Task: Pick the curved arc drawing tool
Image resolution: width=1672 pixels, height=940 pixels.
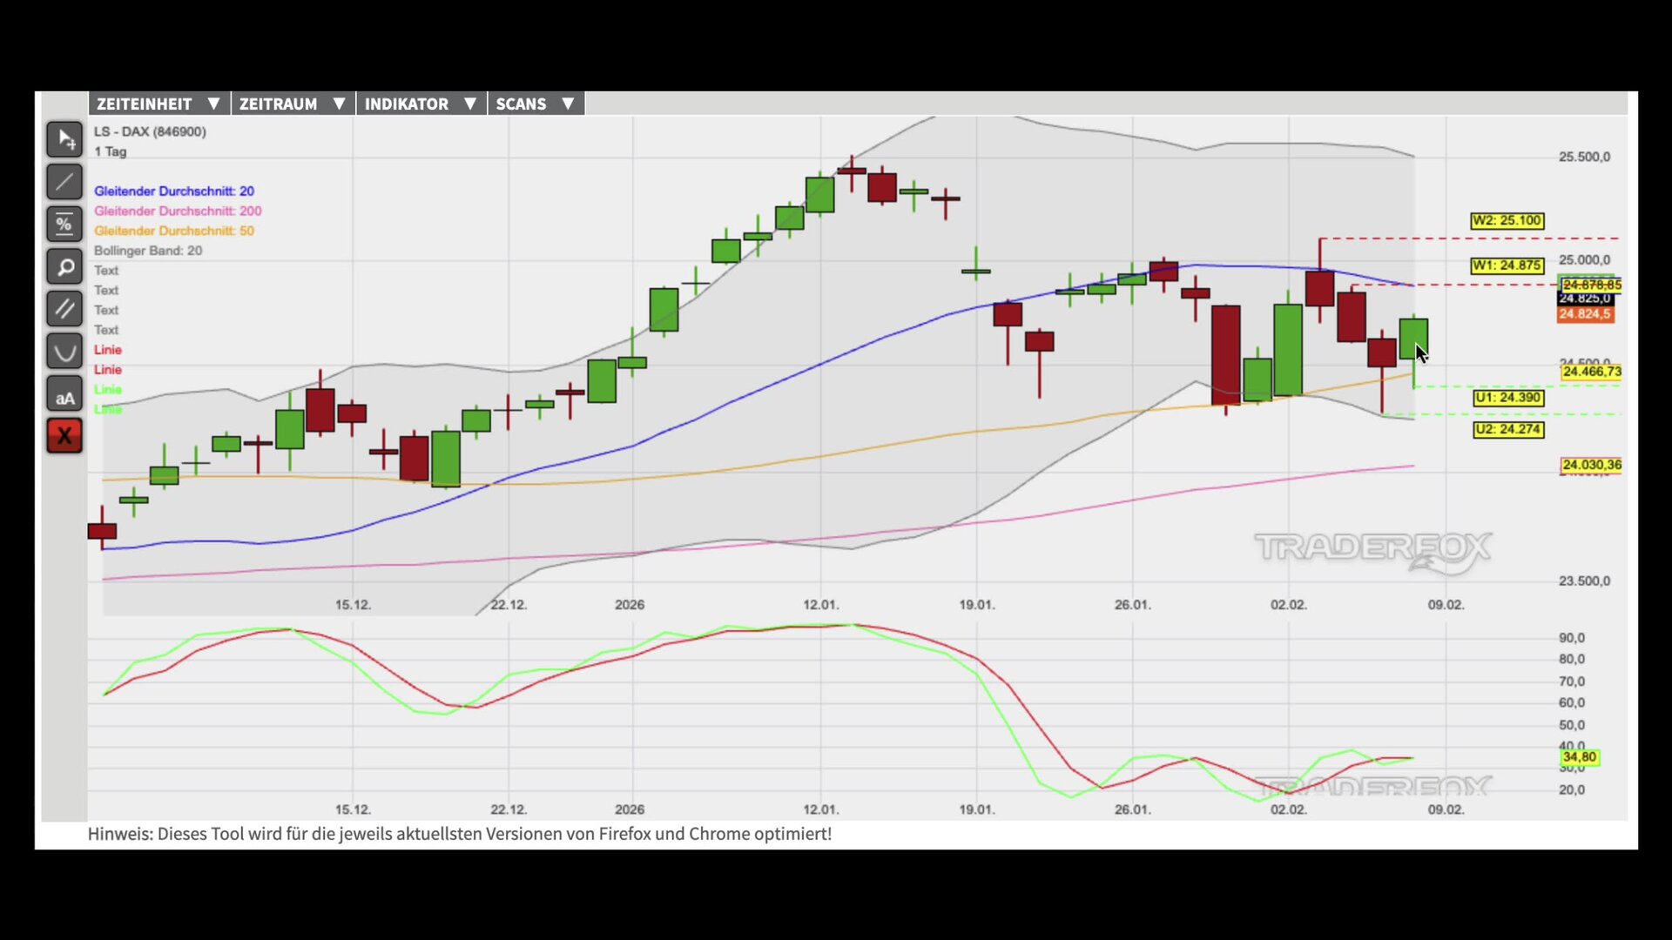Action: (64, 352)
